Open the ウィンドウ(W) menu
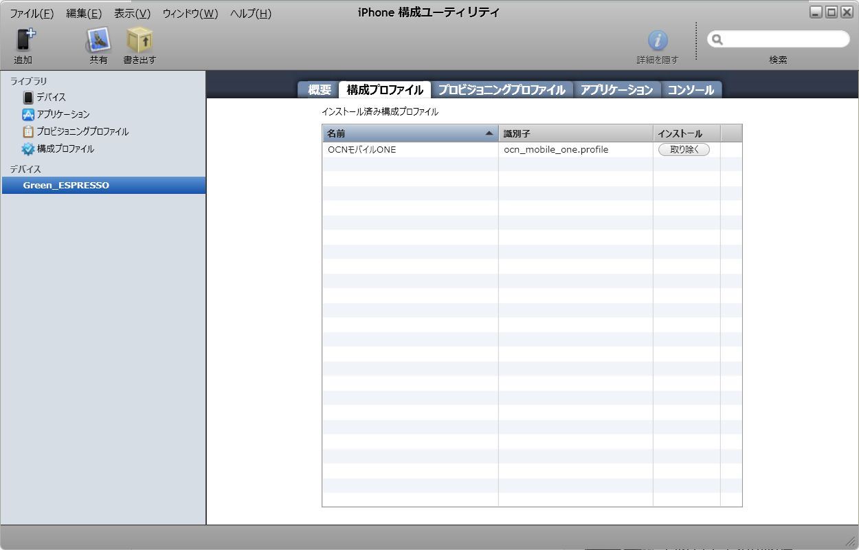This screenshot has width=859, height=550. click(x=190, y=14)
